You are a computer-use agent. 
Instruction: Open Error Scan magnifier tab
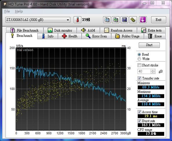click(96, 36)
